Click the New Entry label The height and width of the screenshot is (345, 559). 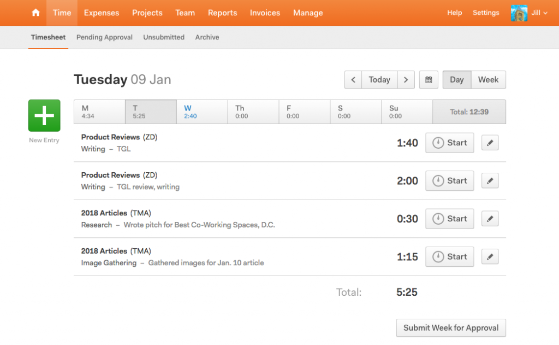(x=44, y=140)
